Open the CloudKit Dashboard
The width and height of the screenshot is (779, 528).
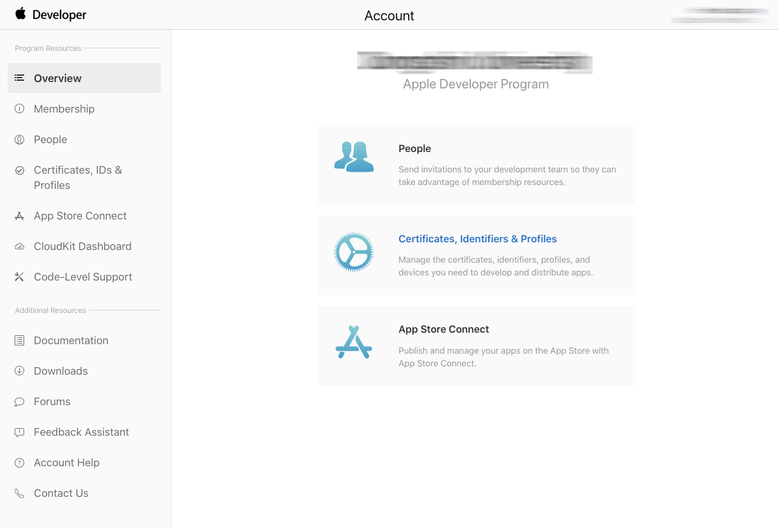tap(83, 246)
